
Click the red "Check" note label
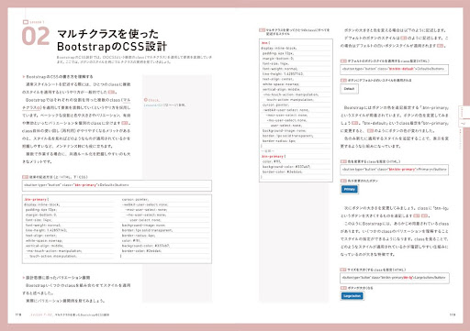tap(152, 100)
